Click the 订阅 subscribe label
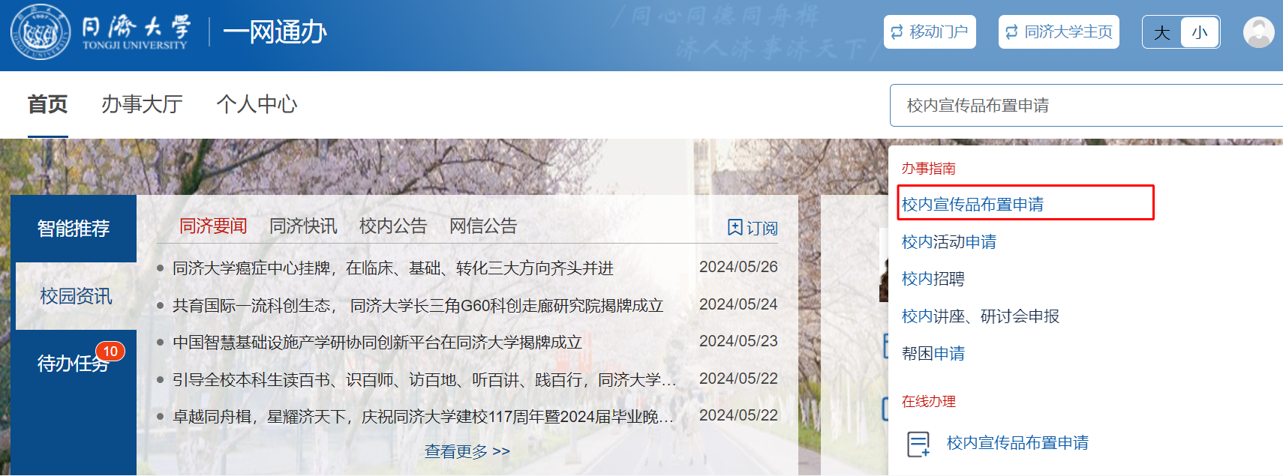This screenshot has width=1283, height=476. (762, 228)
